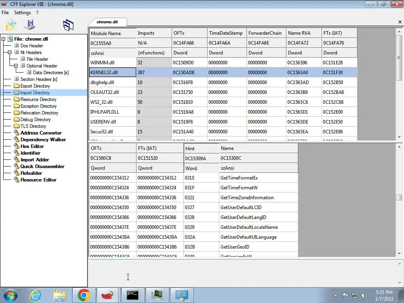This screenshot has height=303, width=404.
Task: Select the WINMM.dll module row
Action: (x=223, y=63)
